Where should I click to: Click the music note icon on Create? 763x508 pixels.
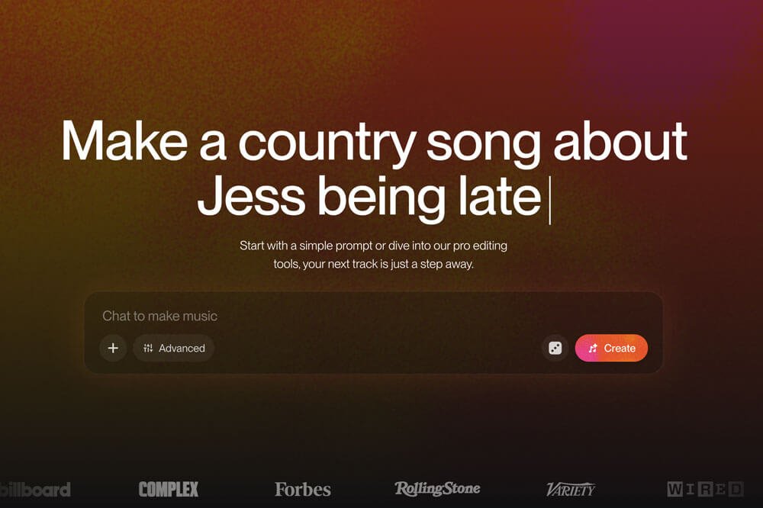[593, 349]
